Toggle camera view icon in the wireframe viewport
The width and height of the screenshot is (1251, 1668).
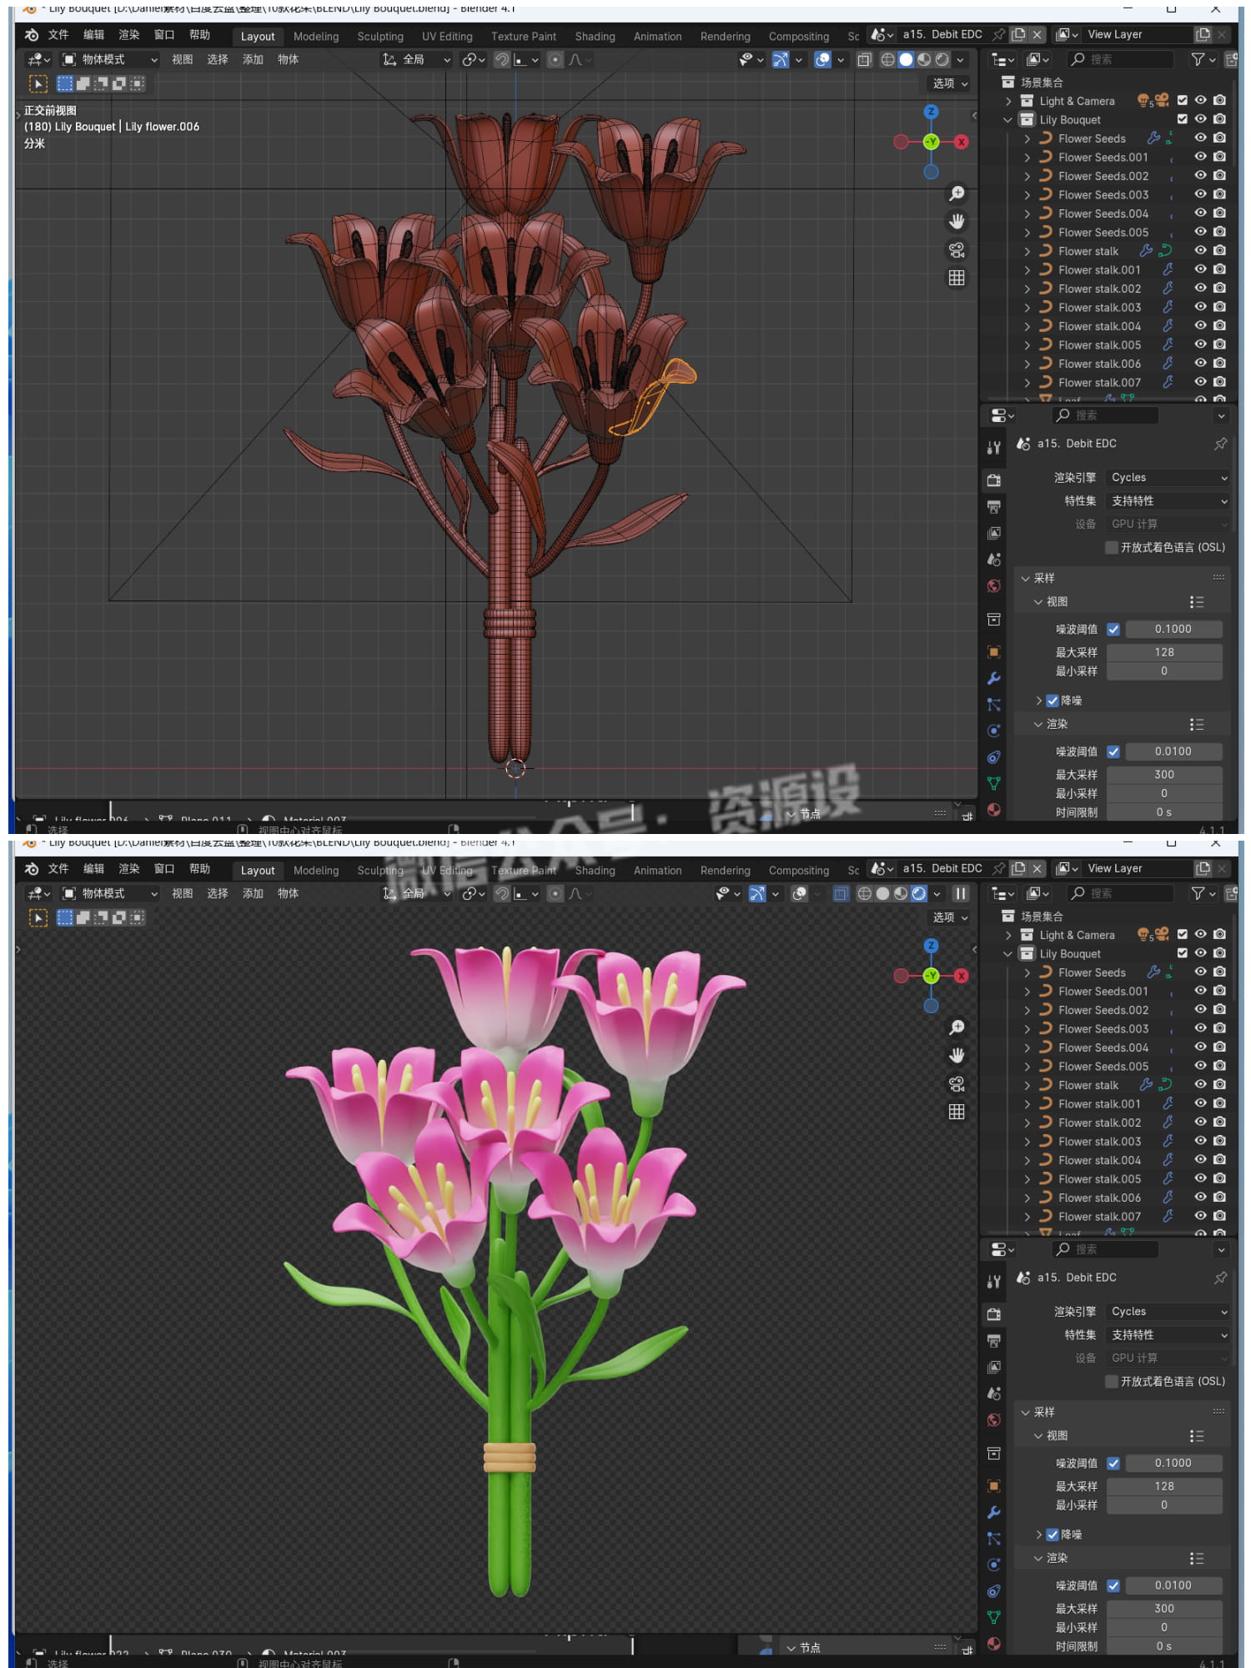(957, 249)
